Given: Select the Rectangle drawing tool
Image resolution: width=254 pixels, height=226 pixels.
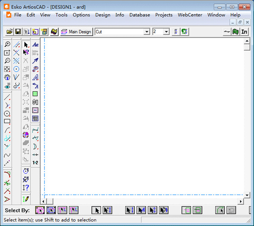Looking at the screenshot, I should (7, 122).
